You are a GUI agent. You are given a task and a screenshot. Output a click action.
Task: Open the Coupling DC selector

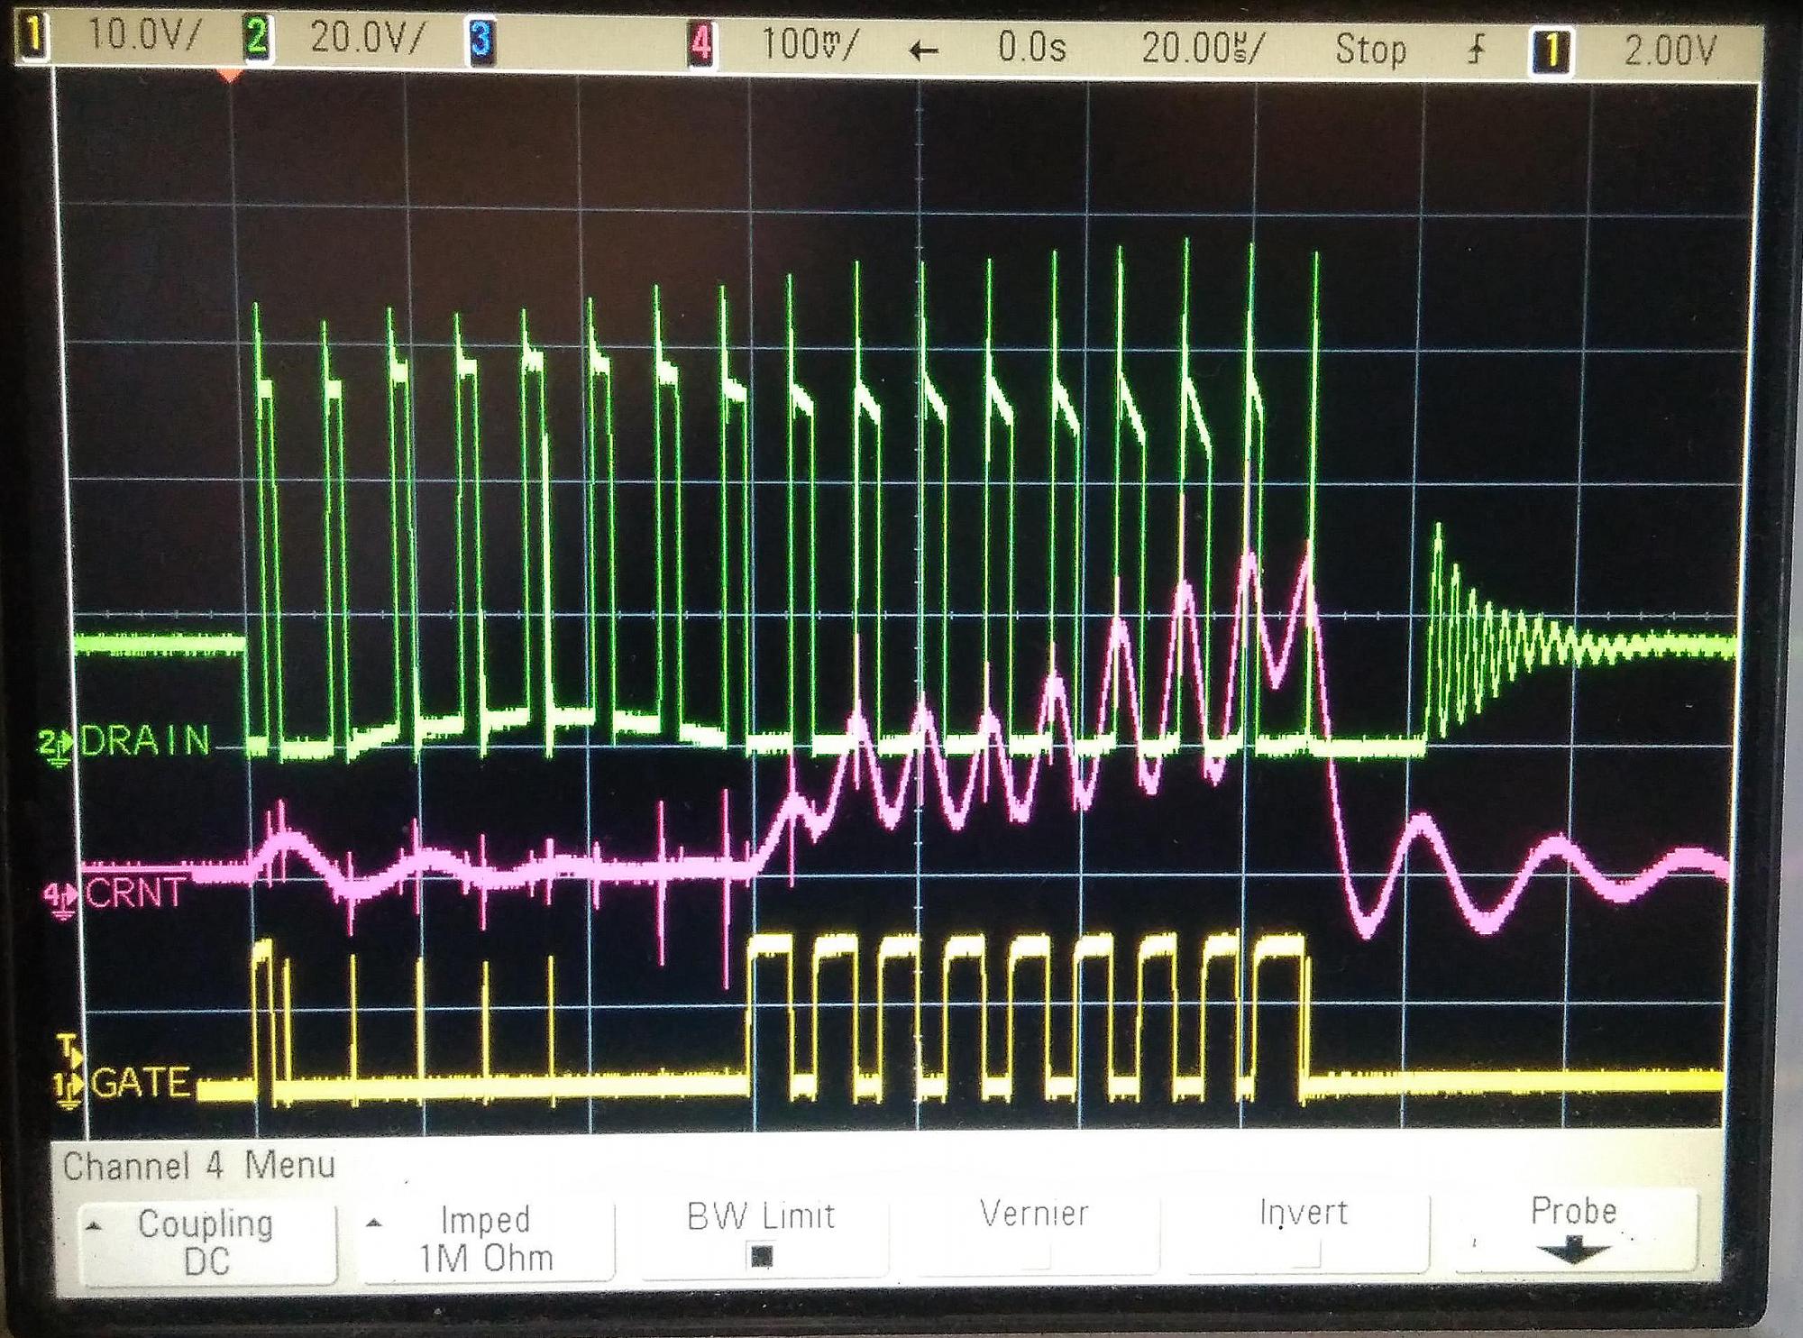pos(206,1242)
